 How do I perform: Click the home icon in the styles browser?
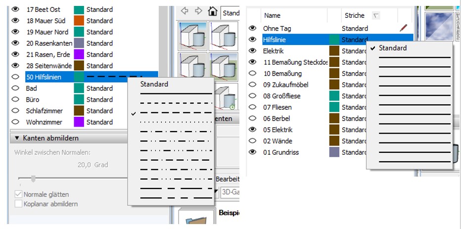[x=213, y=11]
